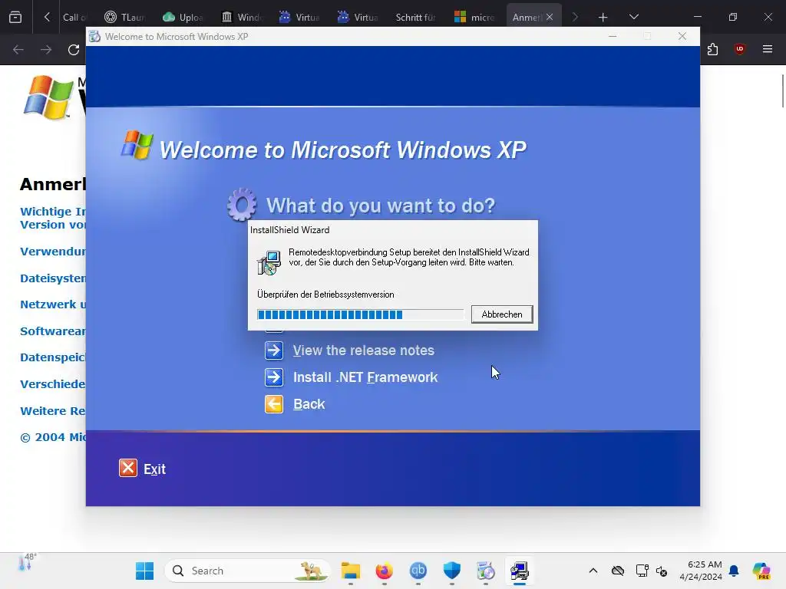Screen dimensions: 786x589
Task: Open qBittorrent from the taskbar
Action: click(x=418, y=571)
